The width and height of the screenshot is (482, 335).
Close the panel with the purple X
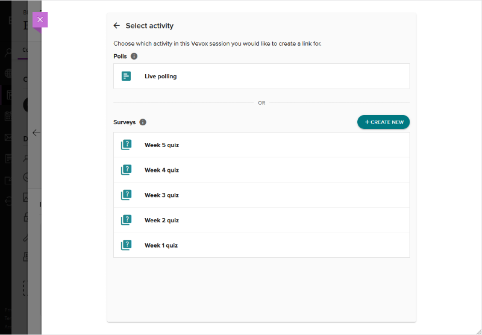tap(40, 20)
